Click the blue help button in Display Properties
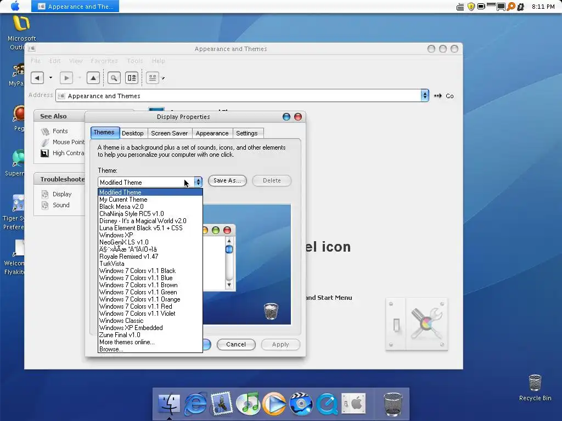562x421 pixels. pos(286,117)
